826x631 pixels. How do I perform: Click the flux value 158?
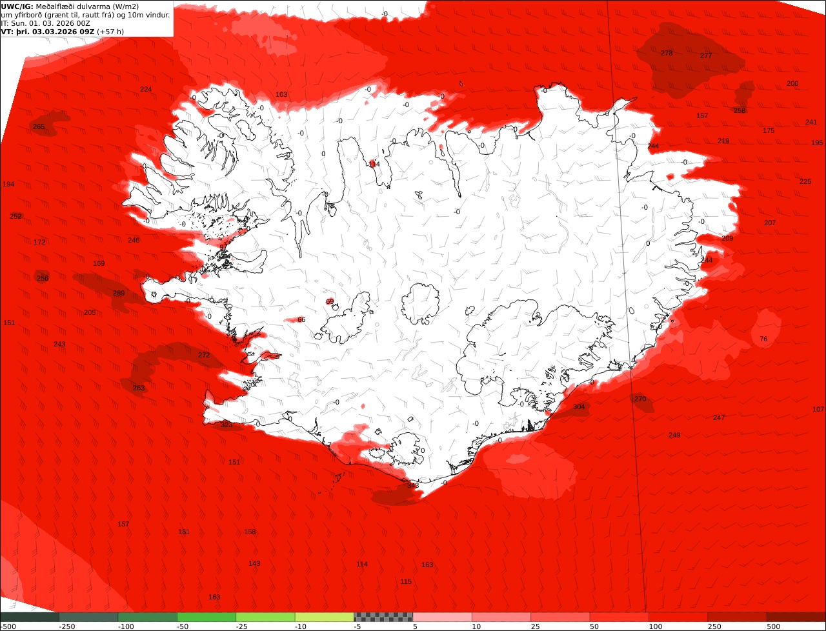tap(250, 532)
